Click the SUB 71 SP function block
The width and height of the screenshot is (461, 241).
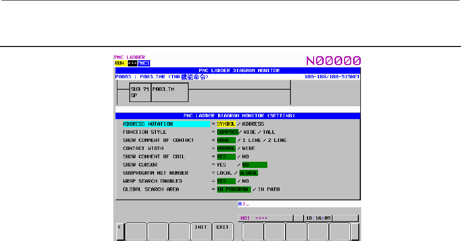[x=140, y=93]
